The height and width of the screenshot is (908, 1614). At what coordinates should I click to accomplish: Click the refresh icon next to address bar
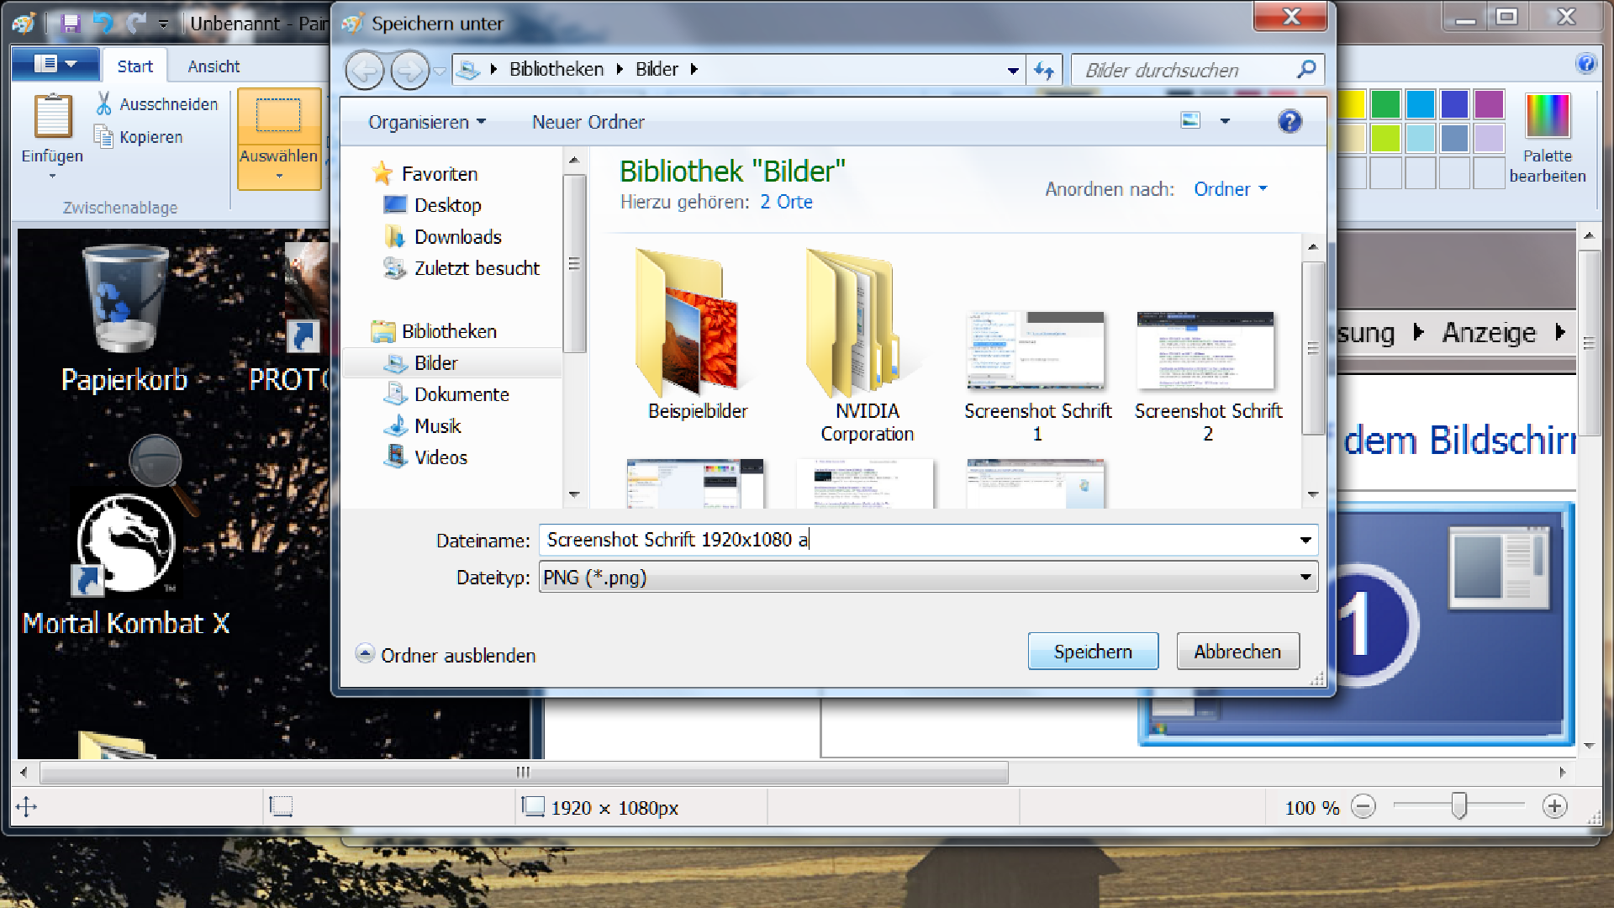click(1044, 70)
